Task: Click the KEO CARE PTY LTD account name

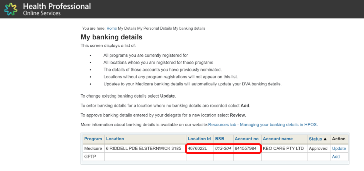Action: (283, 149)
